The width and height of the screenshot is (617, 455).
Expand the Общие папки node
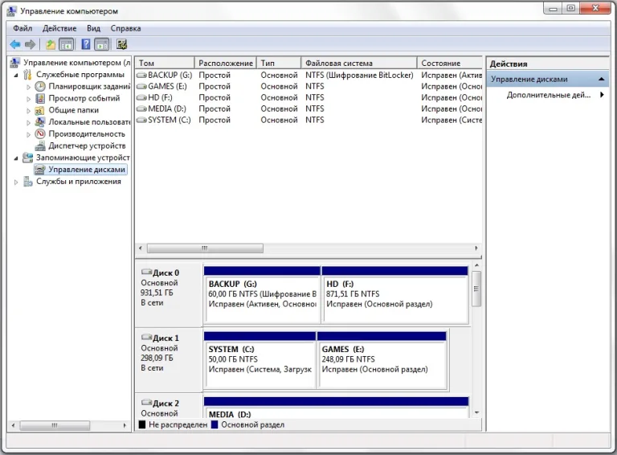click(x=28, y=111)
